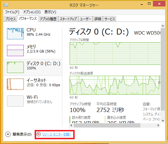This screenshot has height=144, width=168.
Task: Click the vertical scrollbar thumb
Action: (x=163, y=69)
